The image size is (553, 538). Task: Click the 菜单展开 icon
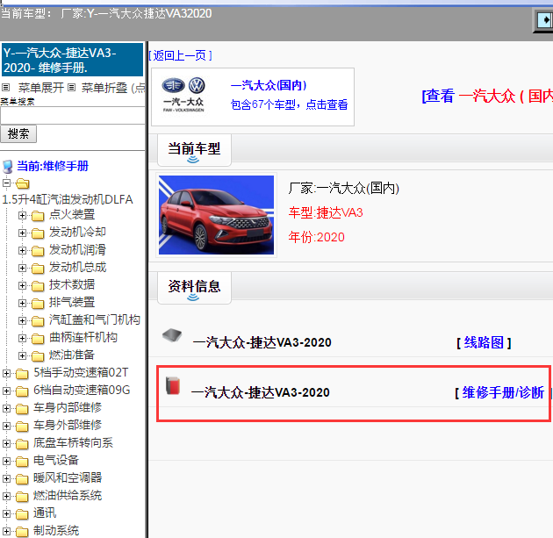6,87
